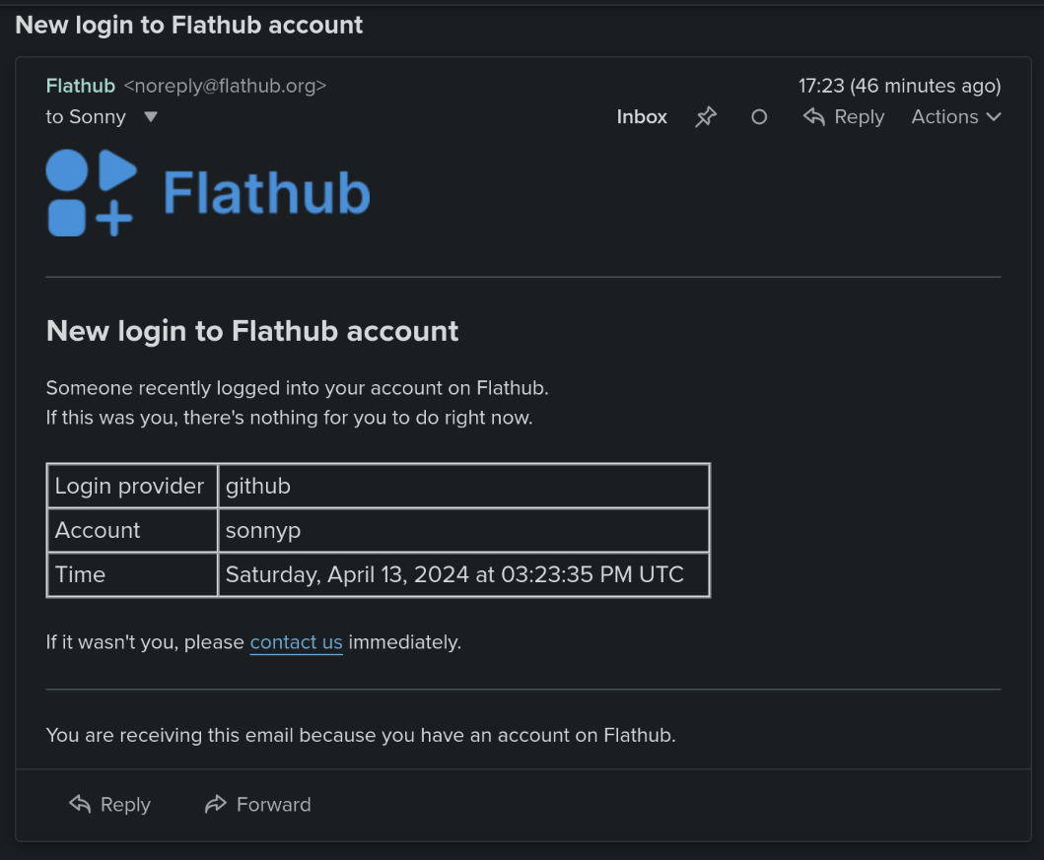
Task: Click the email subject title at the top
Action: pos(189,25)
